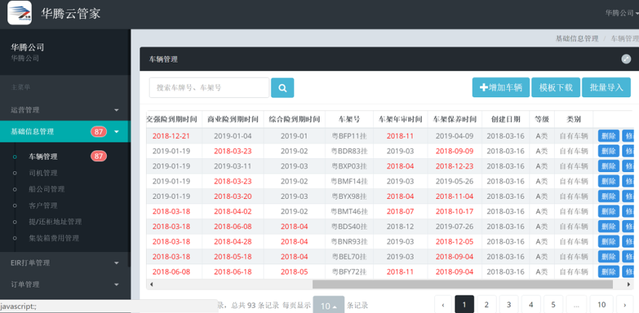Click the Huateng logo icon

point(20,13)
